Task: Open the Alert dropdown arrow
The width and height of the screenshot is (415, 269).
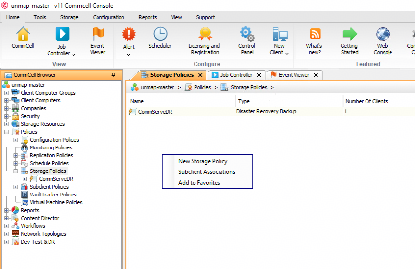Action: [129, 55]
